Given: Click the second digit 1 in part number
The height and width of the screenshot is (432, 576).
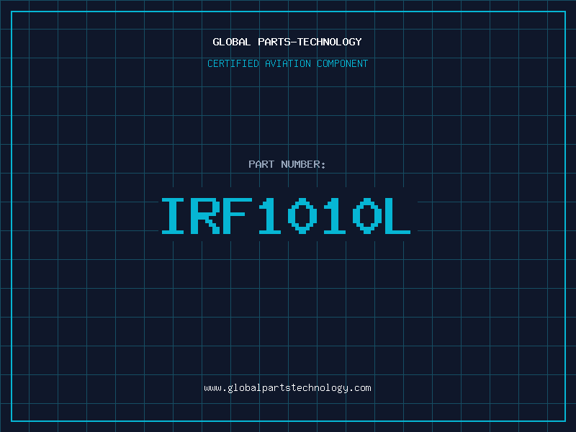Looking at the screenshot, I should (334, 216).
